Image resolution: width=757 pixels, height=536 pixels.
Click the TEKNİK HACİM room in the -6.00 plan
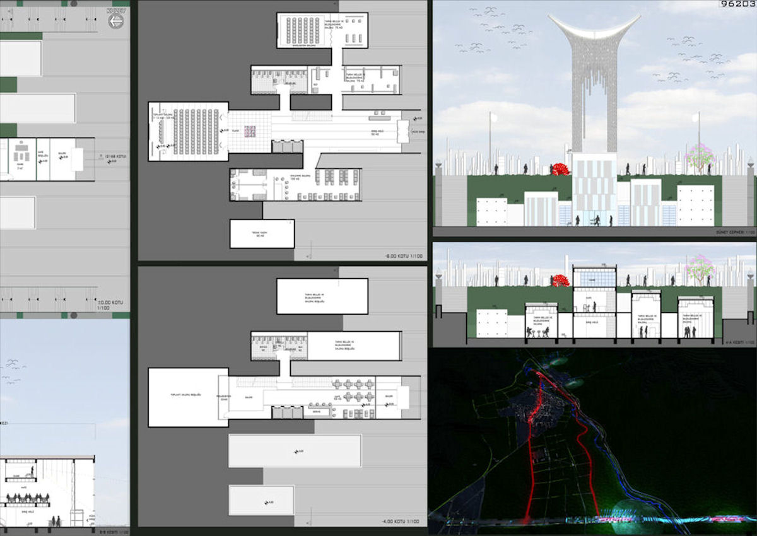pos(262,234)
